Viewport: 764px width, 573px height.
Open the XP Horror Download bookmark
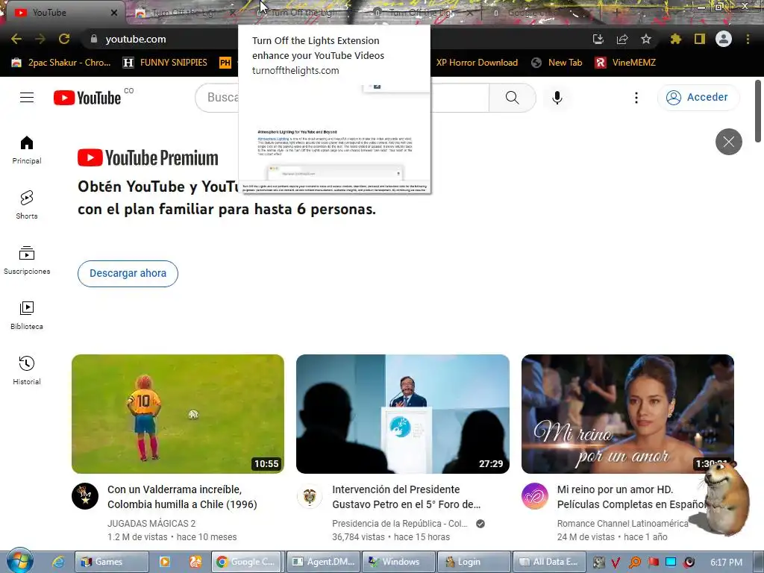477,63
